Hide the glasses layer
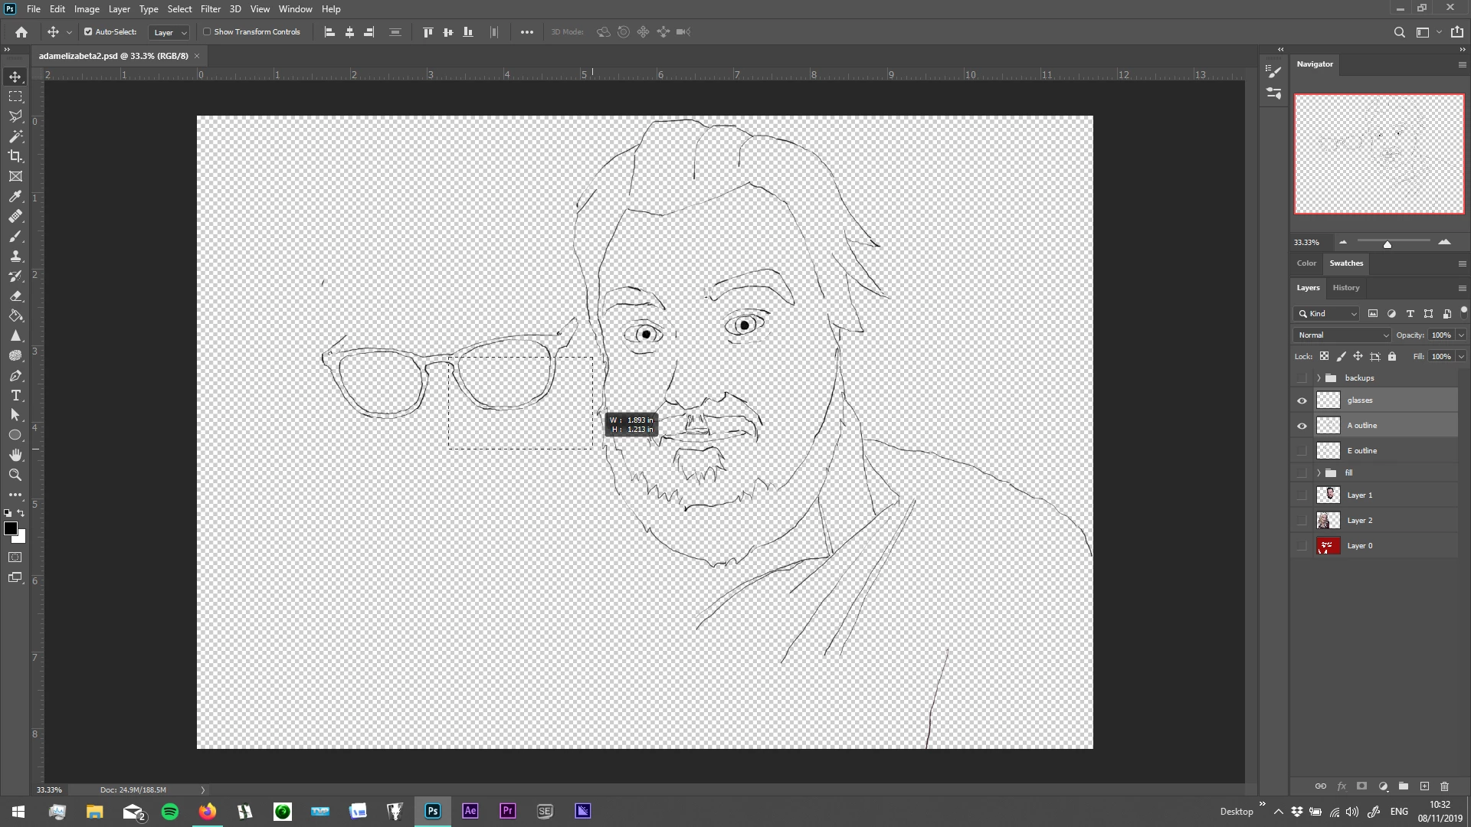1471x827 pixels. pyautogui.click(x=1302, y=400)
